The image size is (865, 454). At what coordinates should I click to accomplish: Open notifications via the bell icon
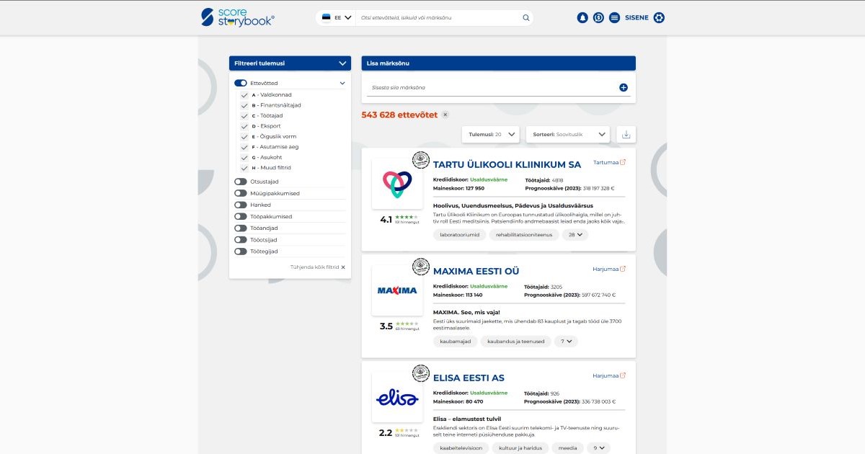tap(582, 17)
